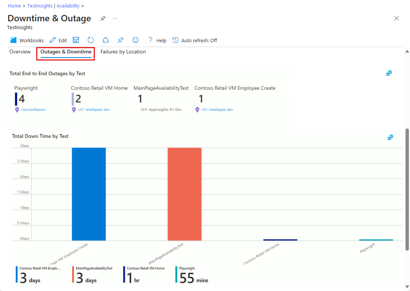The width and height of the screenshot is (410, 291).
Task: Open Logs view for Outages tile
Action: [x=389, y=73]
